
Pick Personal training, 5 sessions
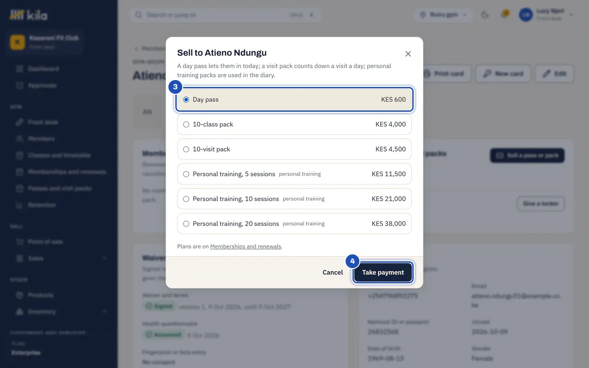[x=294, y=174]
